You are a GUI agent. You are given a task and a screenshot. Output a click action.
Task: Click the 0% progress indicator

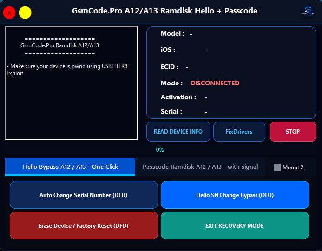point(160,150)
